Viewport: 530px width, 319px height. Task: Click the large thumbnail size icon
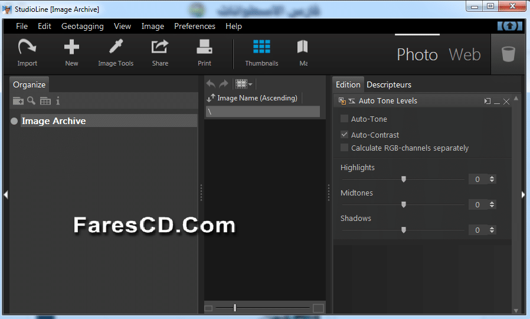click(x=318, y=308)
